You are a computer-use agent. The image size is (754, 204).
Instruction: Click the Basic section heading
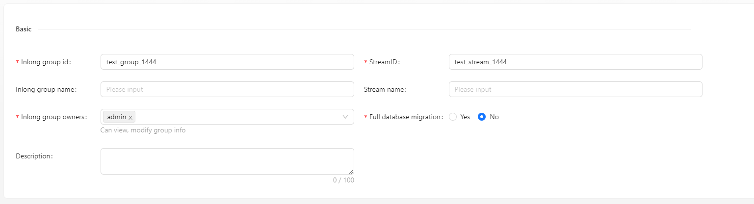pyautogui.click(x=24, y=29)
